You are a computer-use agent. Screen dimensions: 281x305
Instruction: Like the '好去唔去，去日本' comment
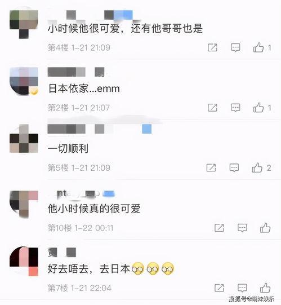point(265,288)
